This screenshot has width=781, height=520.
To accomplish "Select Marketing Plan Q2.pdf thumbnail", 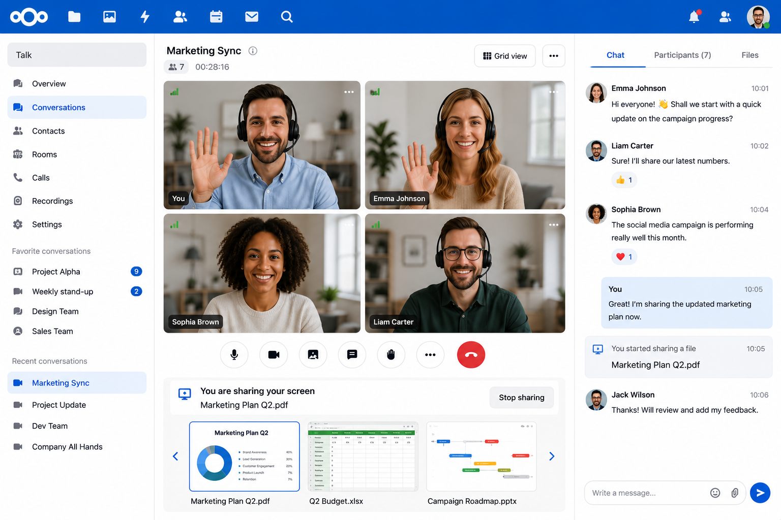I will 244,457.
